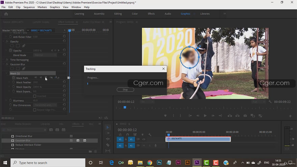Go to In point in program monitor
This screenshot has height=167, width=297.
190,116
